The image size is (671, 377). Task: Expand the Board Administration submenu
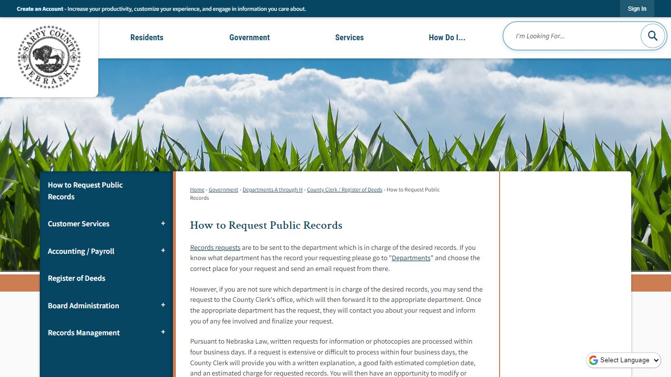[x=163, y=305]
